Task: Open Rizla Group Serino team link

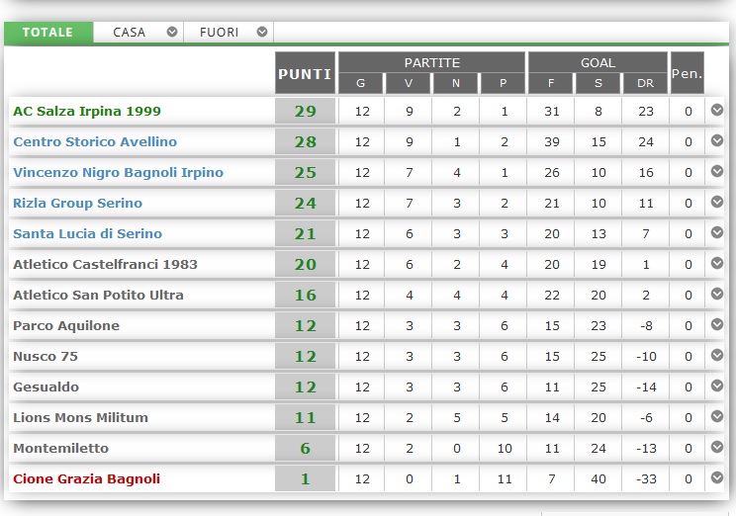Action: (x=77, y=203)
